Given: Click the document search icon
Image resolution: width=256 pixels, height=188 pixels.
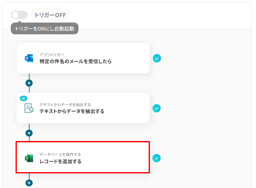Looking at the screenshot, I should pos(29,108).
